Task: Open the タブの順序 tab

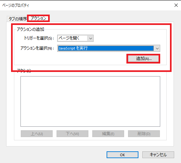Action: click(x=18, y=19)
